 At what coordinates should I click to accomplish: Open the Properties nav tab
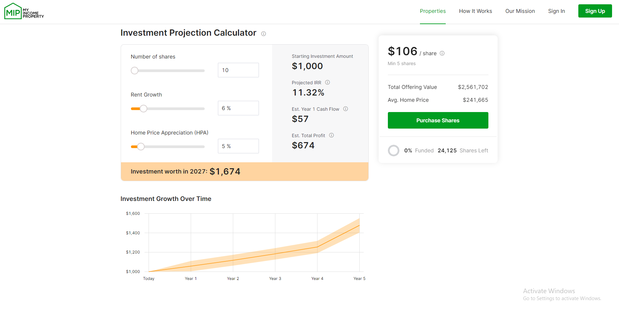pyautogui.click(x=433, y=11)
